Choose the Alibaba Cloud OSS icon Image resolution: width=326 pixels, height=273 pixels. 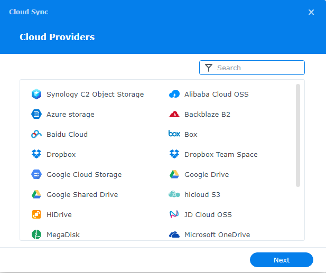pos(174,95)
